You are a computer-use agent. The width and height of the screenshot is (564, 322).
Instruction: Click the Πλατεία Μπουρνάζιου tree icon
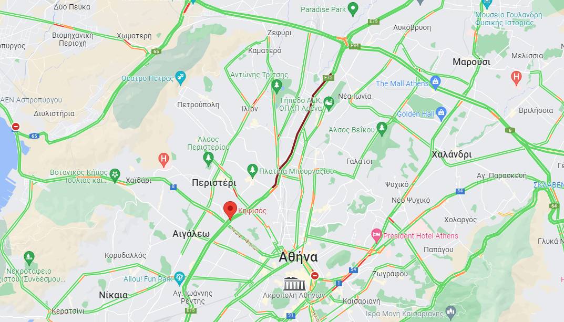pos(252,171)
